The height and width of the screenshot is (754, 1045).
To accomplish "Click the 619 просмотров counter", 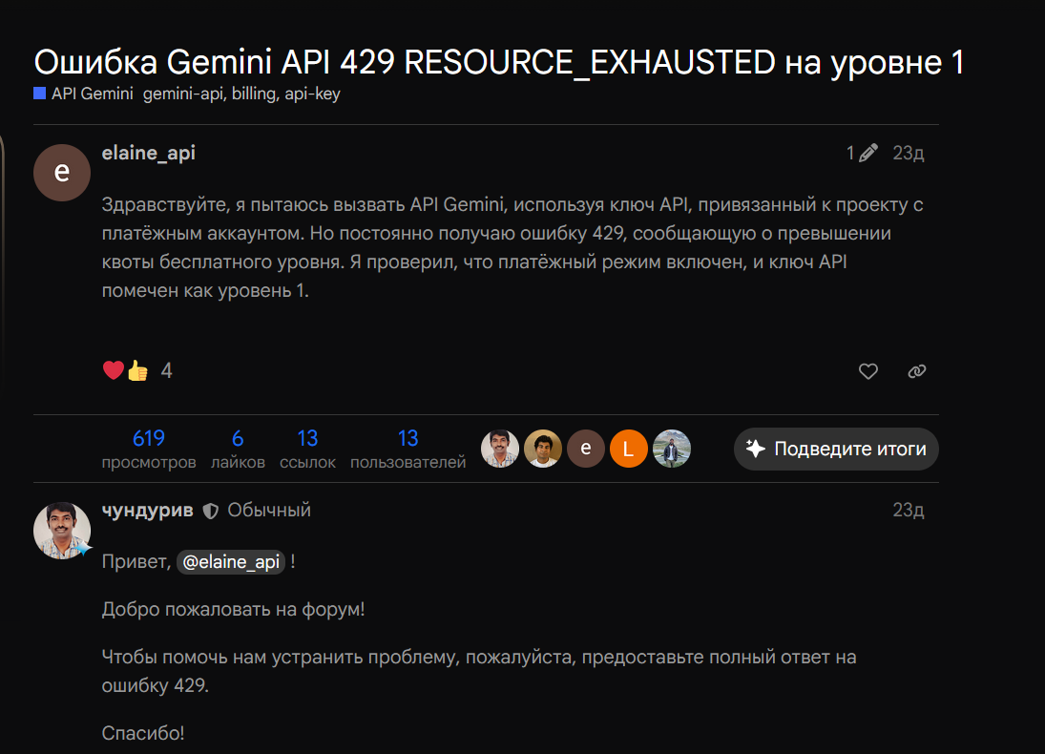I will click(149, 449).
